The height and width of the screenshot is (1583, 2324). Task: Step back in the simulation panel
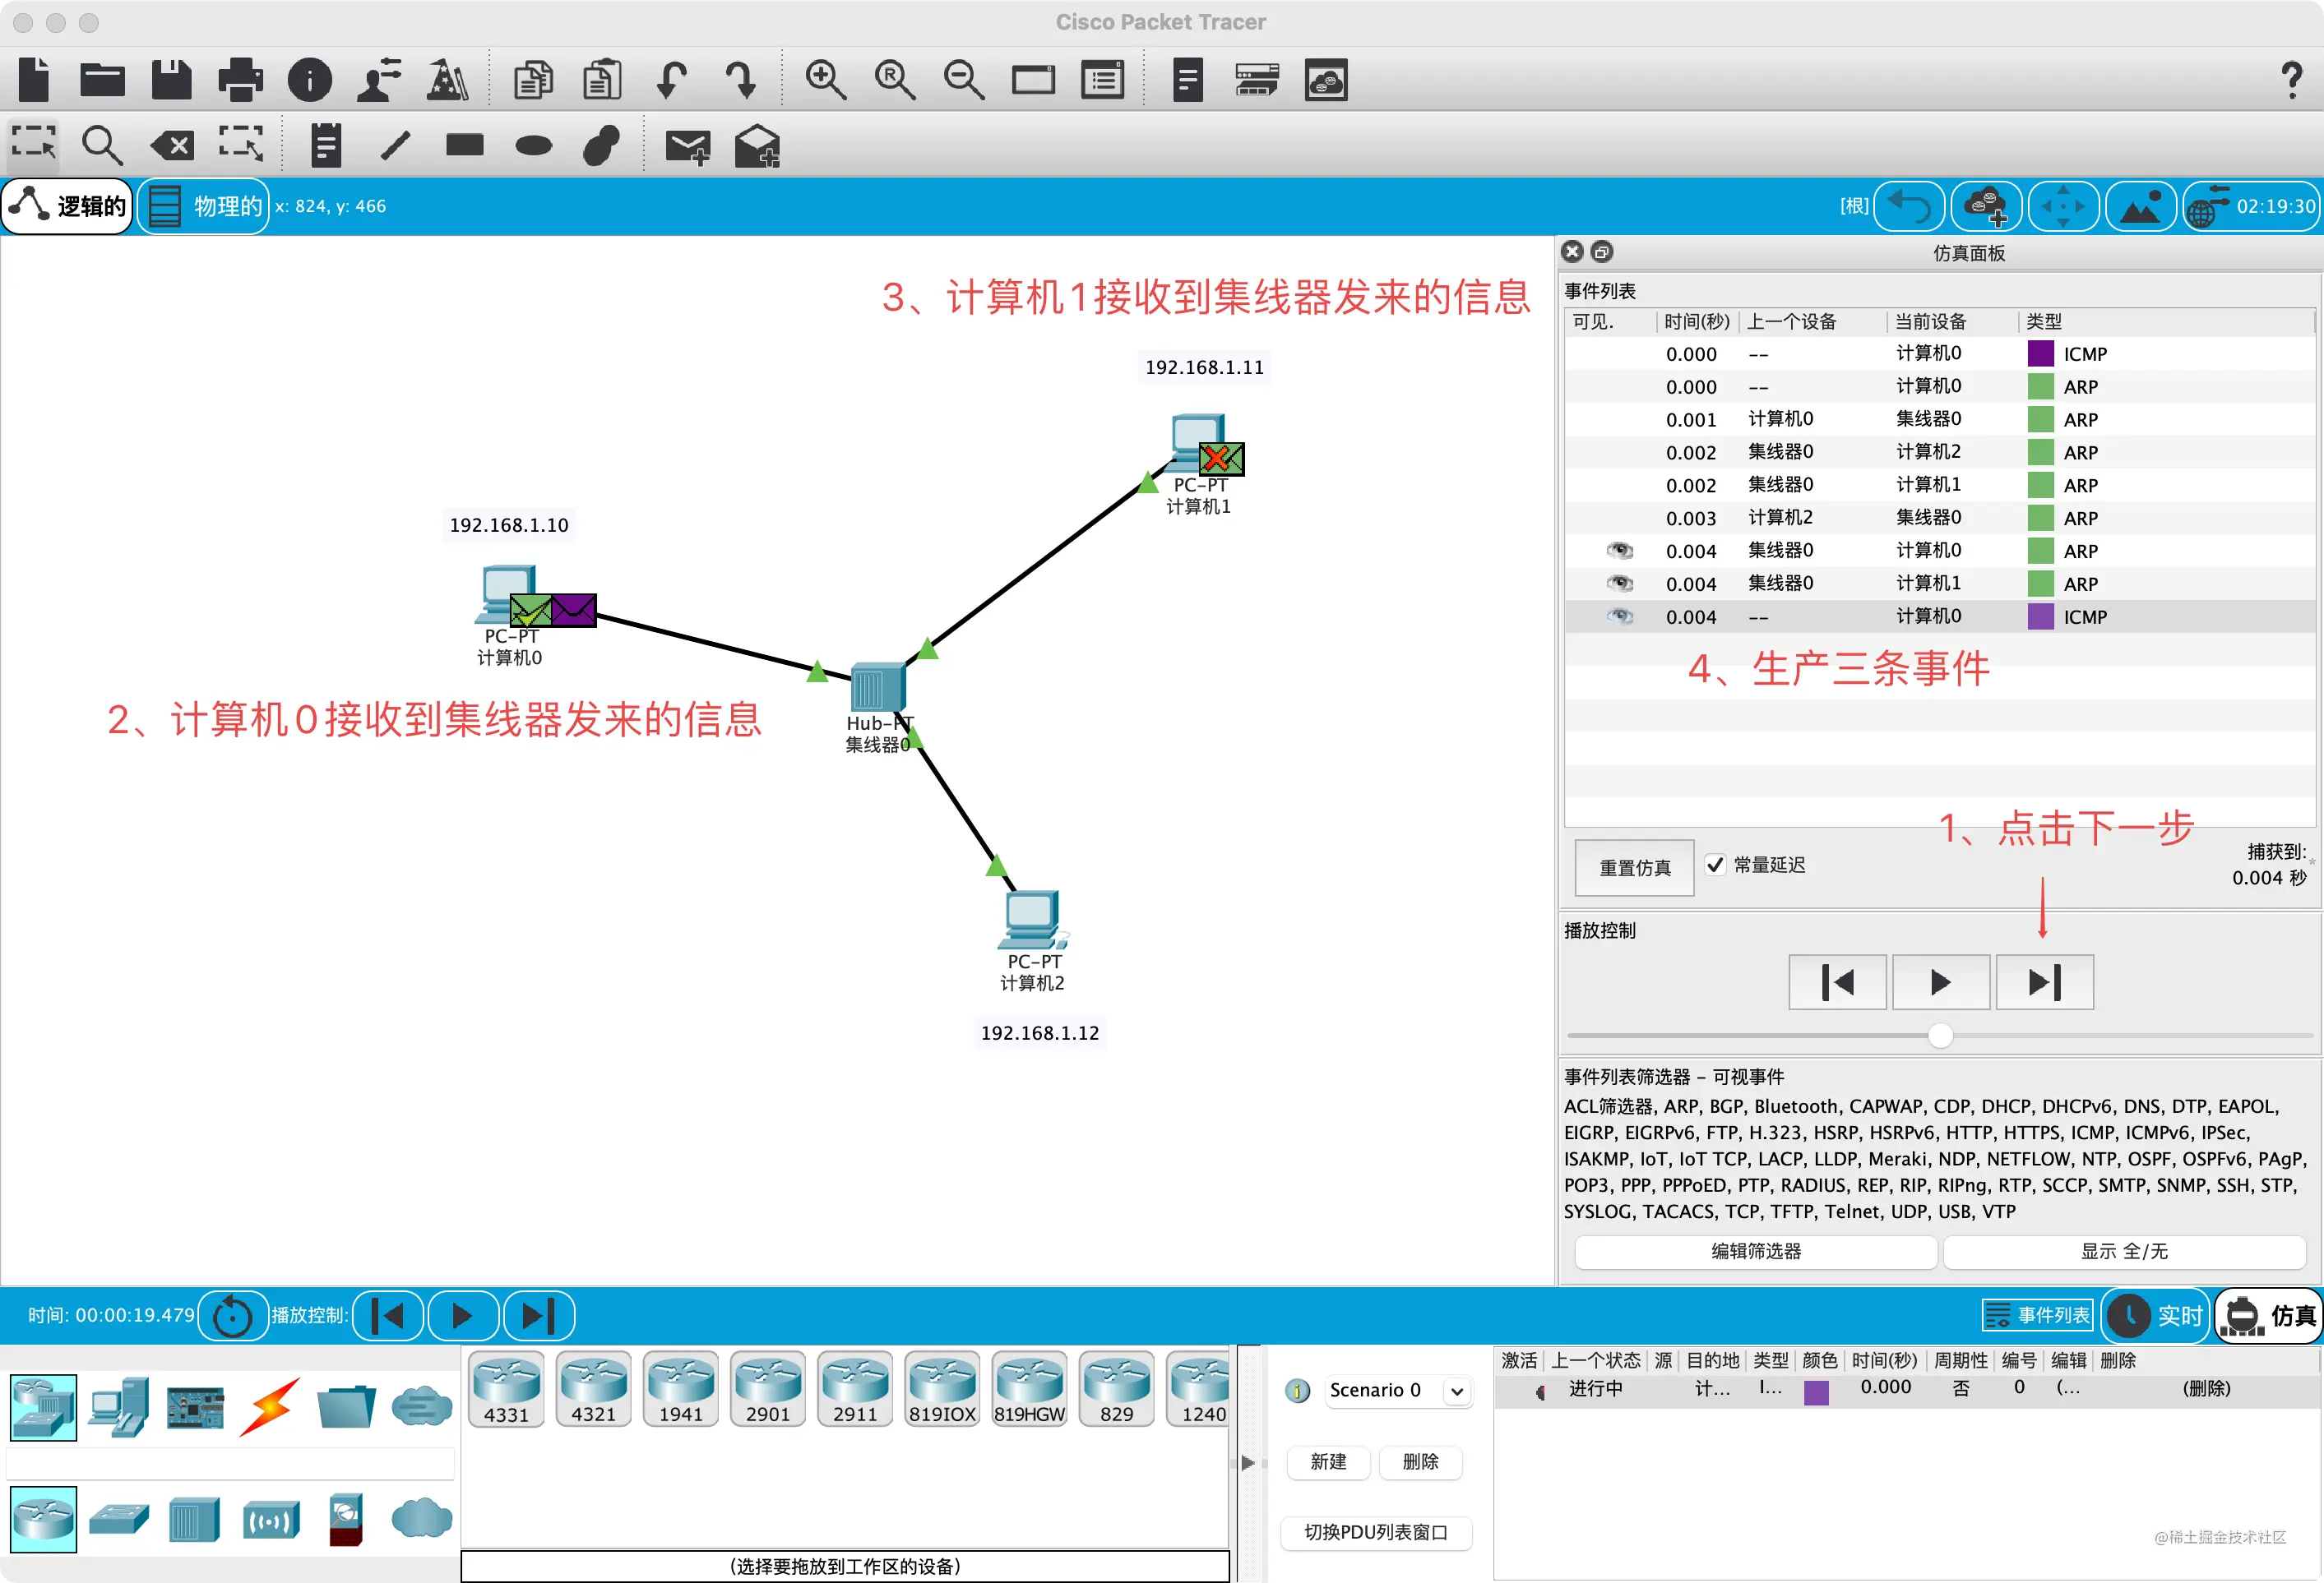click(1837, 982)
